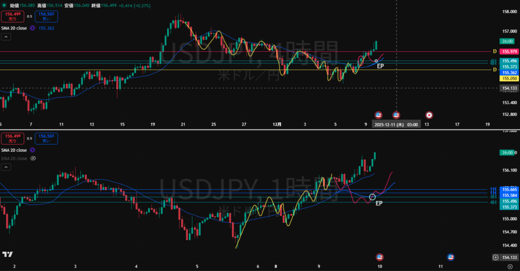This screenshot has height=271, width=520.
Task: Click the SMA 20 purple icon in lower chart
Action: click(32, 150)
